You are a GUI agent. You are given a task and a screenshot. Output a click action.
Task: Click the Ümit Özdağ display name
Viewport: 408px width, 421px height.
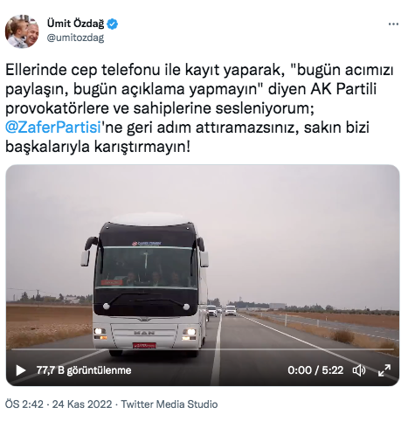pos(75,24)
